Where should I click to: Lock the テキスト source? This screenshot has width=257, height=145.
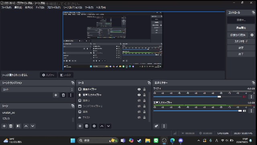(x=145, y=117)
